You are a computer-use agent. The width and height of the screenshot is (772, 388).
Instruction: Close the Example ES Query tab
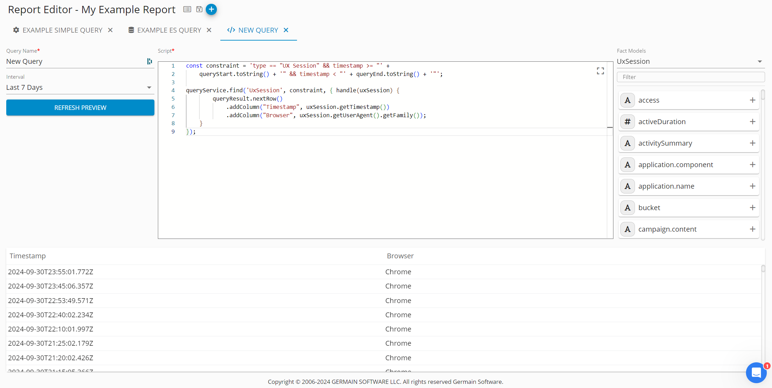209,30
